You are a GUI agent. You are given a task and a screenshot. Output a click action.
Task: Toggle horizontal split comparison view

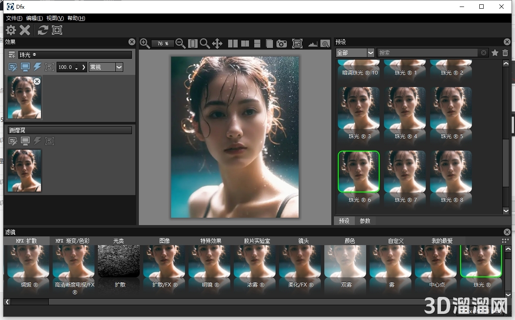[257, 44]
